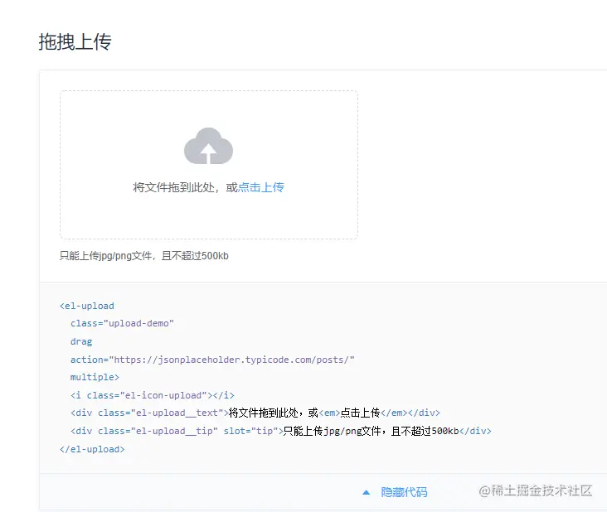Click the 点击上传 link
Image resolution: width=607 pixels, height=512 pixels.
pos(260,187)
